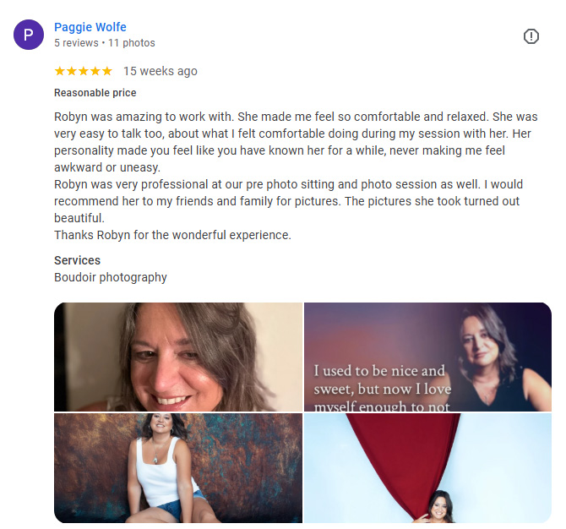Click the "Boudoir photography" service text
The height and width of the screenshot is (529, 566).
tap(111, 277)
